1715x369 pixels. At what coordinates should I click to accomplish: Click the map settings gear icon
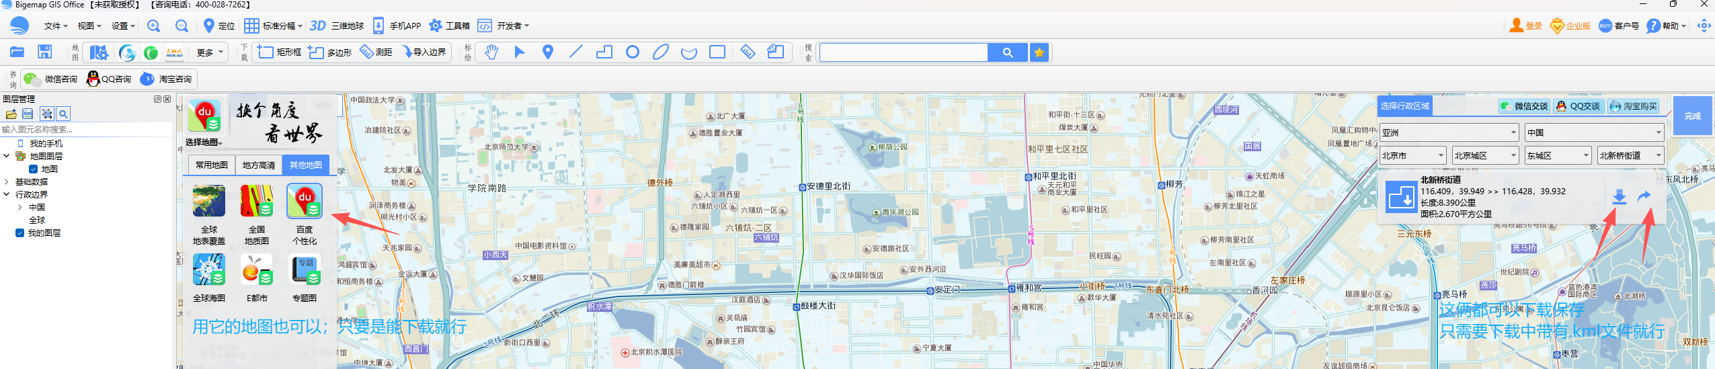99,52
